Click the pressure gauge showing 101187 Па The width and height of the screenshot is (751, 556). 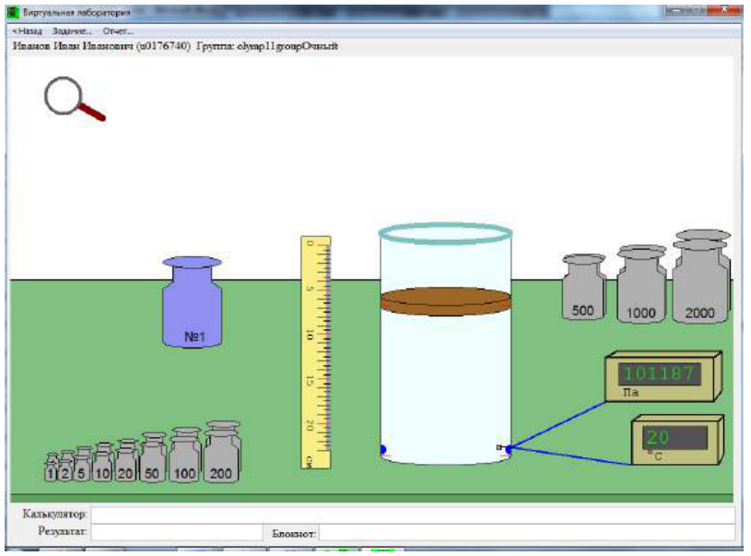663,377
